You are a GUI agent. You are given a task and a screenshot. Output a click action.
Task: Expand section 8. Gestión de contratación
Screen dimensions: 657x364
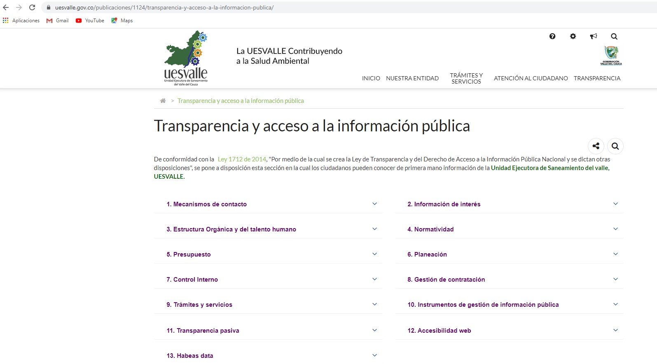click(509, 279)
